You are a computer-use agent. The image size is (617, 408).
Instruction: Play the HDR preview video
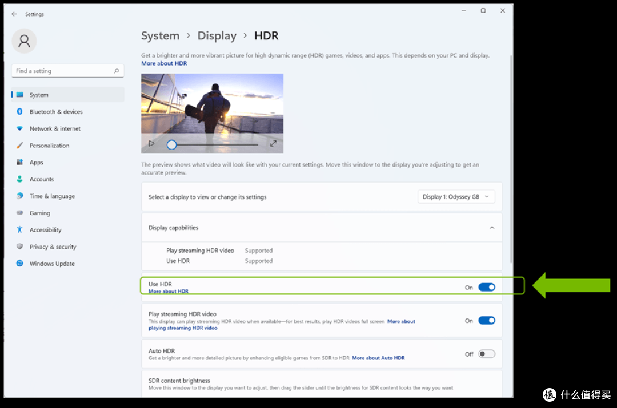(x=151, y=144)
